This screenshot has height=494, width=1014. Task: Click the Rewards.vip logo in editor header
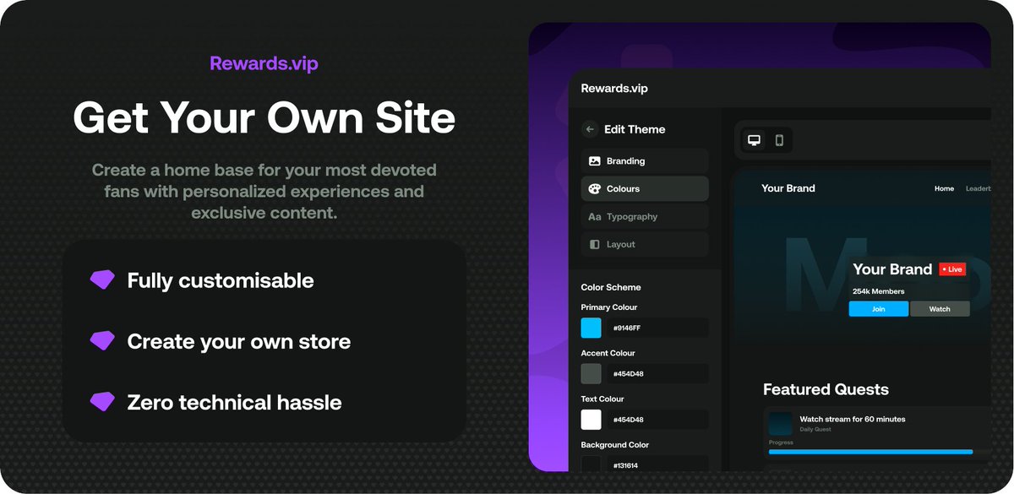click(614, 88)
